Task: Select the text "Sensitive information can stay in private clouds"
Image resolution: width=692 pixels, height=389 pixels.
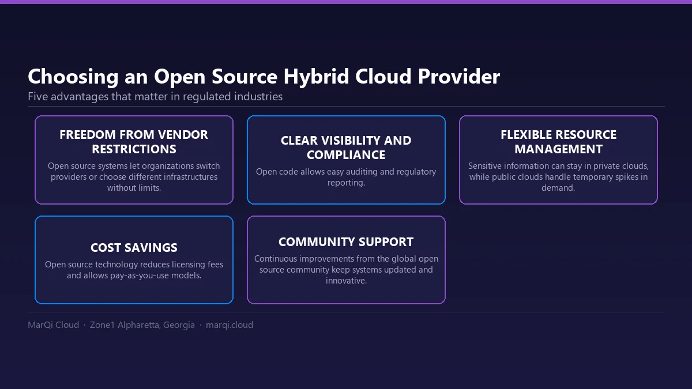Action: (x=558, y=166)
